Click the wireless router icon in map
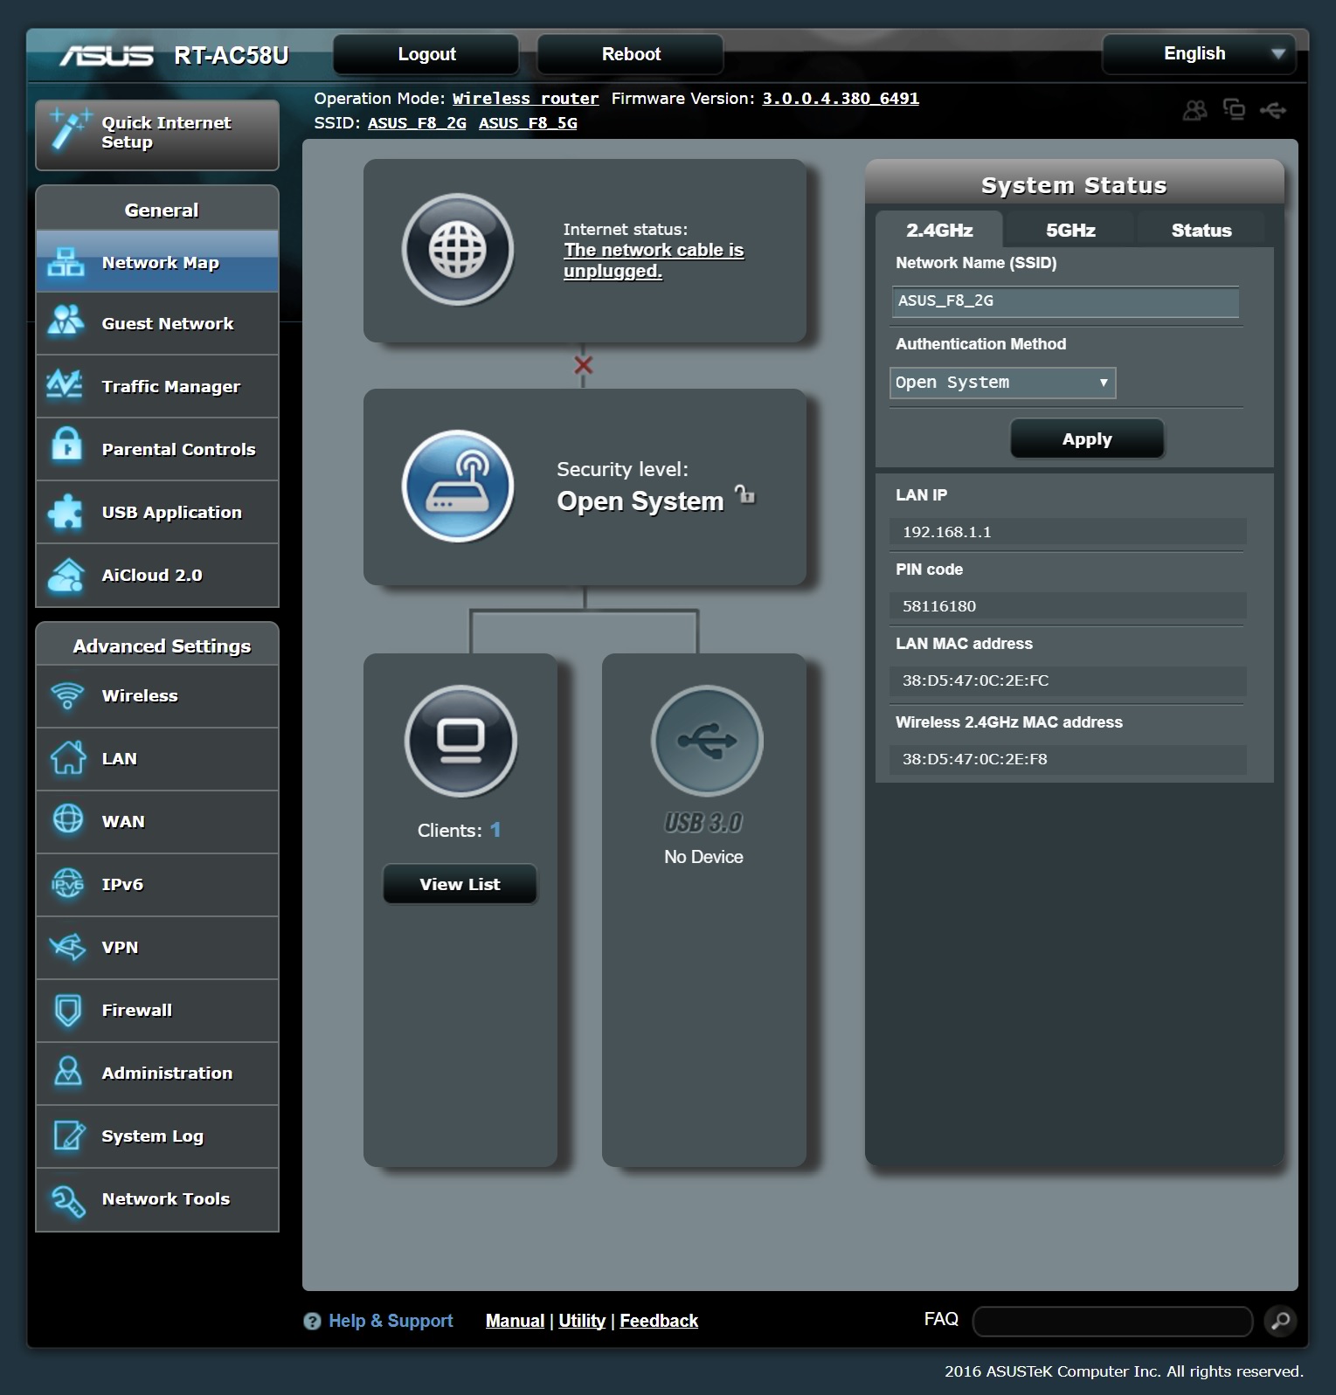 click(458, 486)
